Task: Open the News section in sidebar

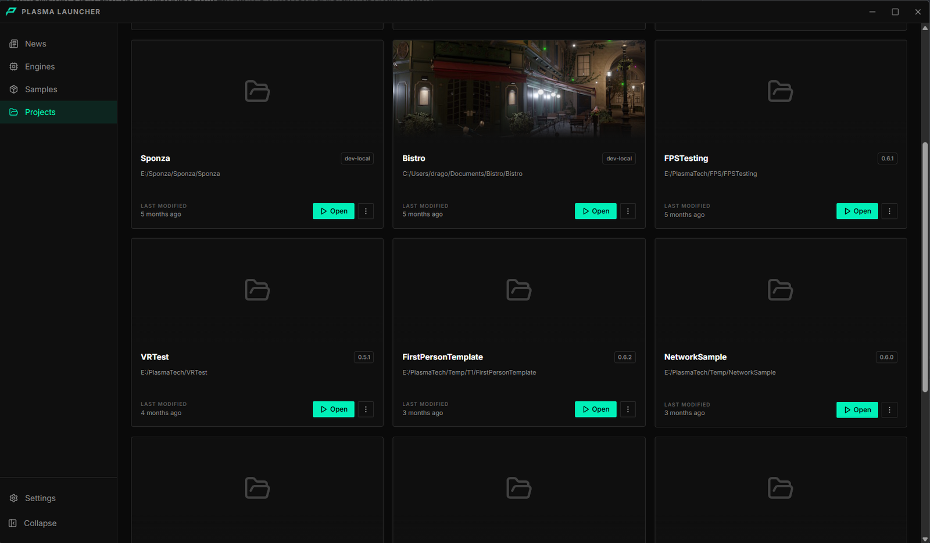Action: [58, 44]
